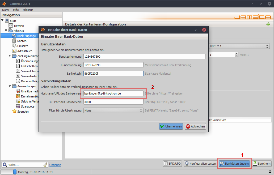Click the Hostname/URL des Bankservers field
Screen dimensions: 274x175
pyautogui.click(x=113, y=93)
